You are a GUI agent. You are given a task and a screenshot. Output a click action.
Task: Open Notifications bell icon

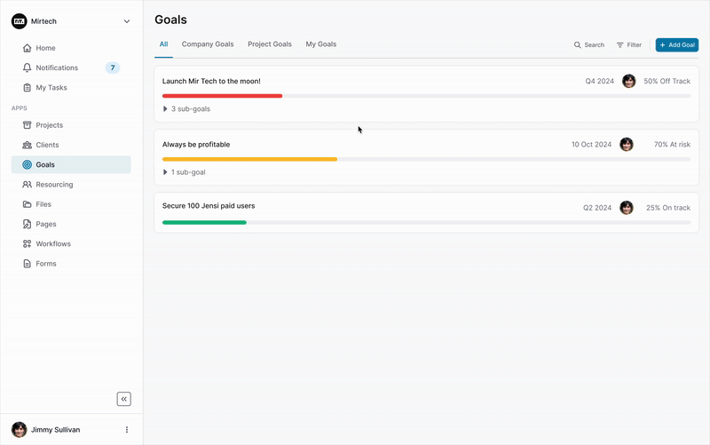click(28, 68)
